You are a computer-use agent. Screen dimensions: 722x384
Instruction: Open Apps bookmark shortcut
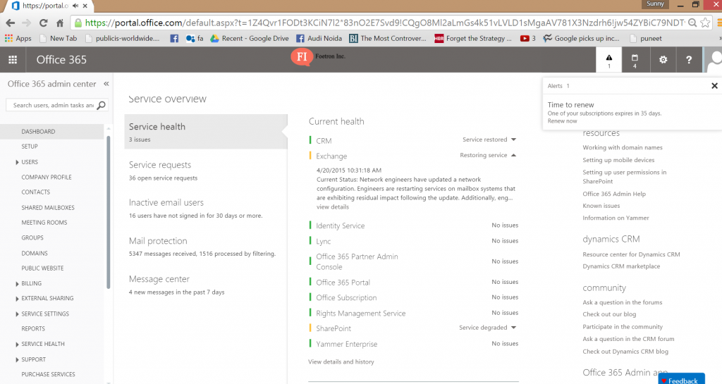18,39
